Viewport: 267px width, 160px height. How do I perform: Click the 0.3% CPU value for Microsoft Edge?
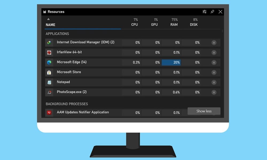[x=136, y=62]
